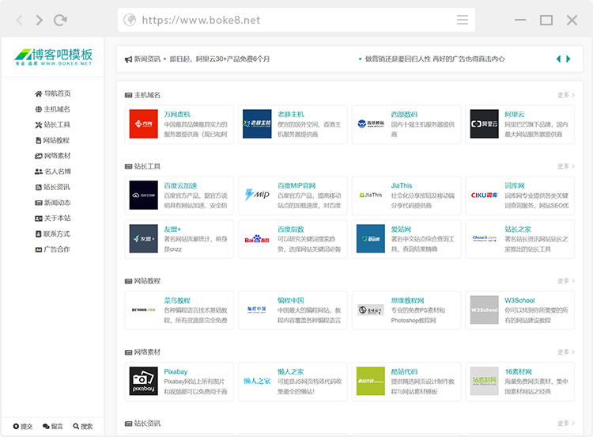The width and height of the screenshot is (593, 437).
Task: Click the 阿里云 black logo
Action: (x=484, y=123)
